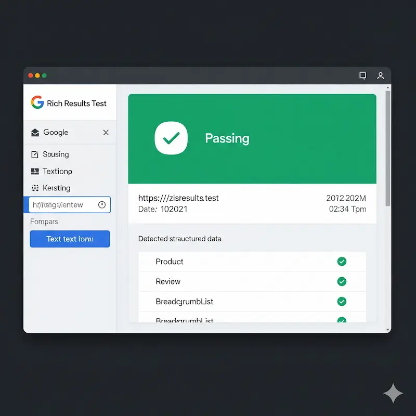416x416 pixels.
Task: Close the Google sidebar panel
Action: click(x=106, y=133)
